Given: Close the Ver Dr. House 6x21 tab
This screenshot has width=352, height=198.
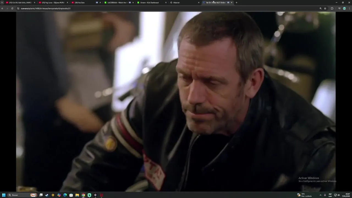Looking at the screenshot, I should [232, 2].
